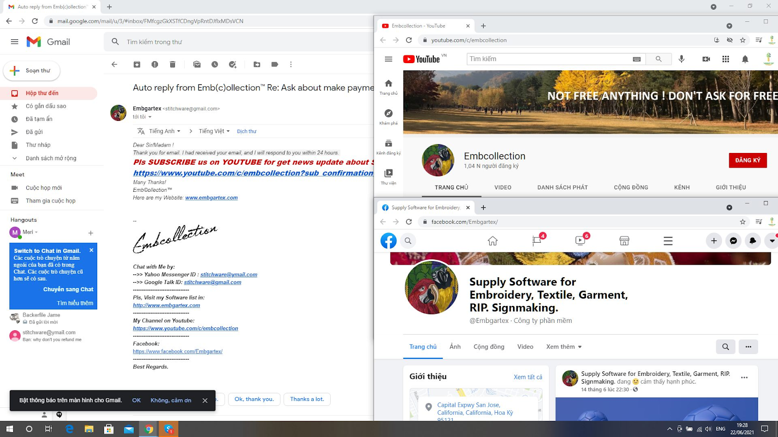778x437 pixels.
Task: Click Thanks a lot. smart reply
Action: [x=307, y=399]
